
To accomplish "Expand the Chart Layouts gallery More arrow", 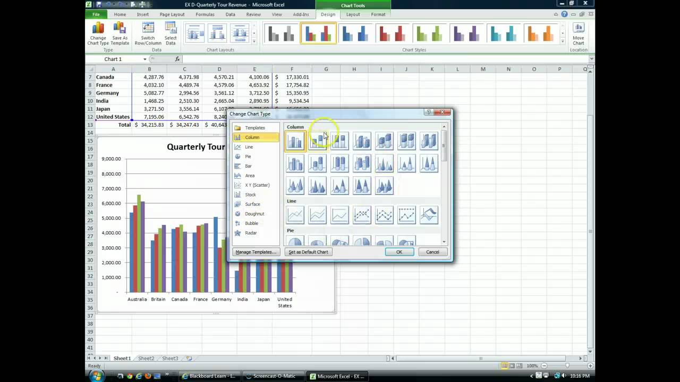I will [x=253, y=41].
